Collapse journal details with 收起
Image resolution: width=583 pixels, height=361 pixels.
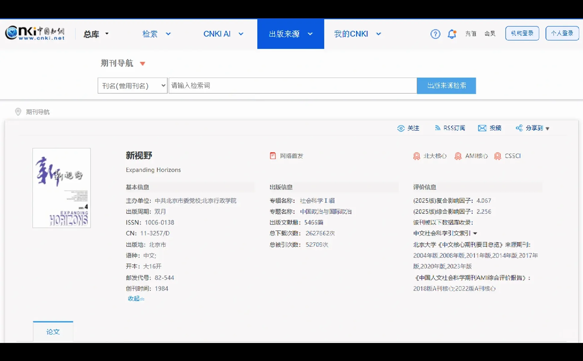(136, 298)
